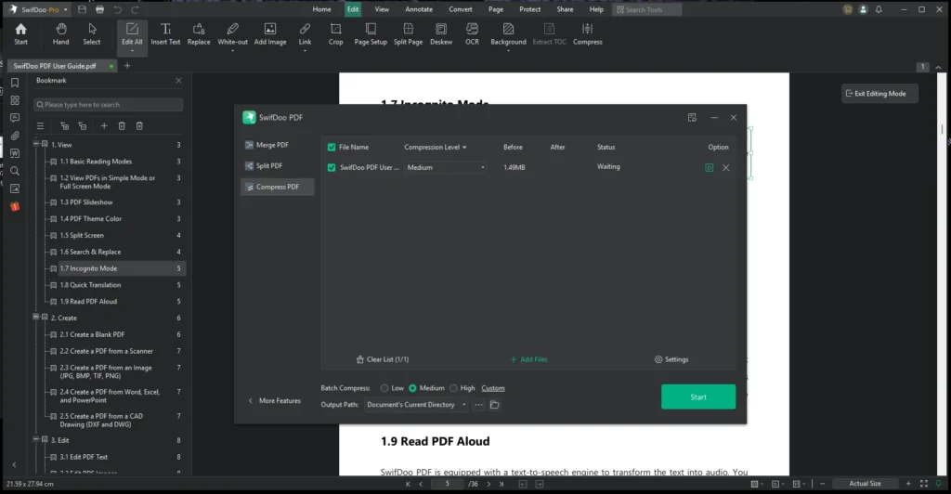Viewport: 951px width, 494px height.
Task: Open the Home menu tab
Action: click(x=321, y=9)
